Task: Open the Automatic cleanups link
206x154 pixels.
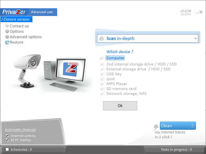Action: 21,130
